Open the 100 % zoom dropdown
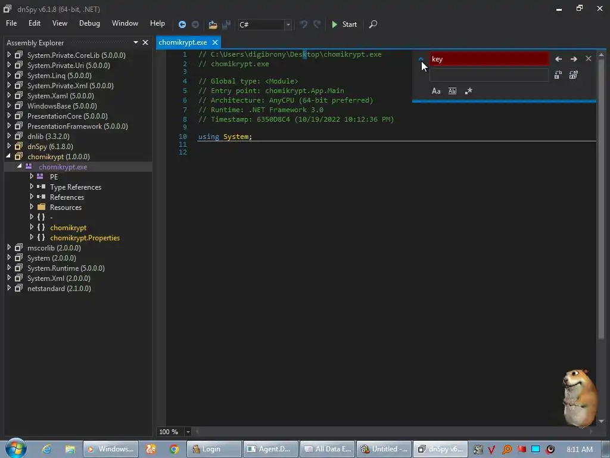 188,432
